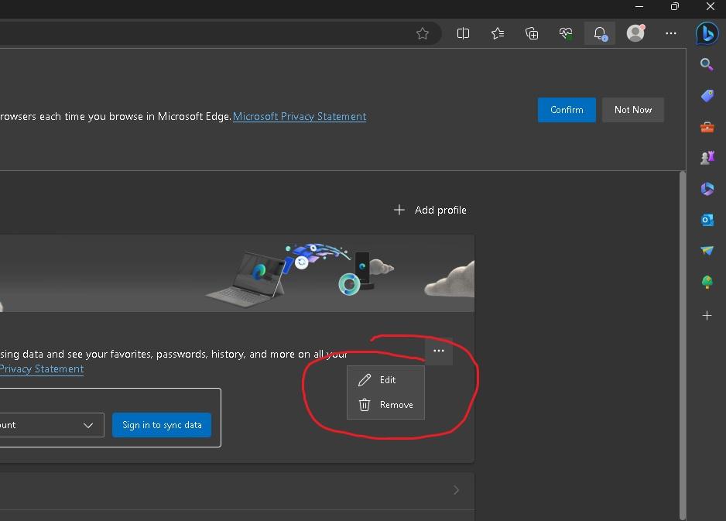
Task: Open the Shopping tag icon in sidebar
Action: [707, 95]
